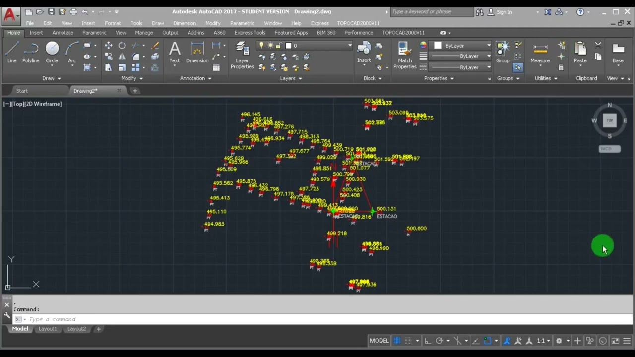Viewport: 635px width, 357px height.
Task: Click the Erase tool icon
Action: click(x=155, y=45)
